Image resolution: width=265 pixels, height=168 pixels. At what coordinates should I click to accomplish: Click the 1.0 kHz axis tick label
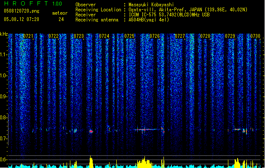tap(3, 76)
